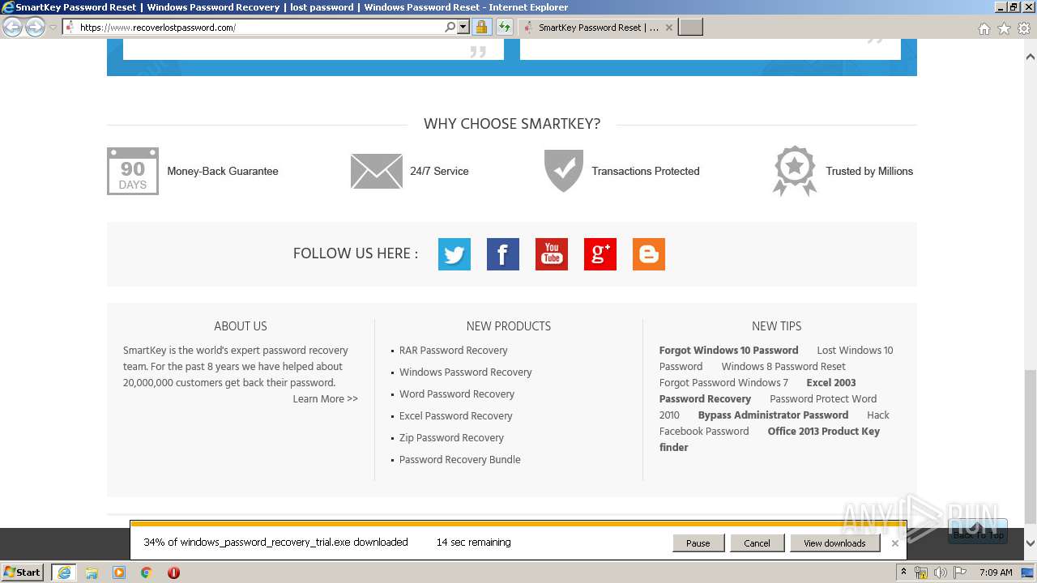
Task: Open a new blank tab
Action: click(x=690, y=28)
